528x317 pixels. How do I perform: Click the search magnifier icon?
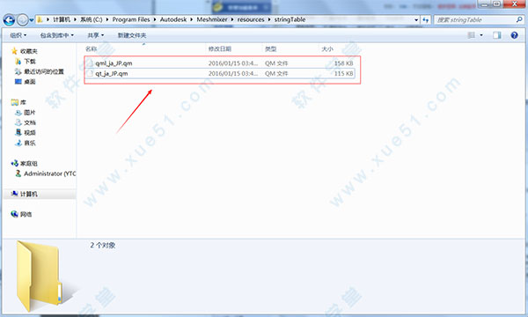click(x=519, y=20)
